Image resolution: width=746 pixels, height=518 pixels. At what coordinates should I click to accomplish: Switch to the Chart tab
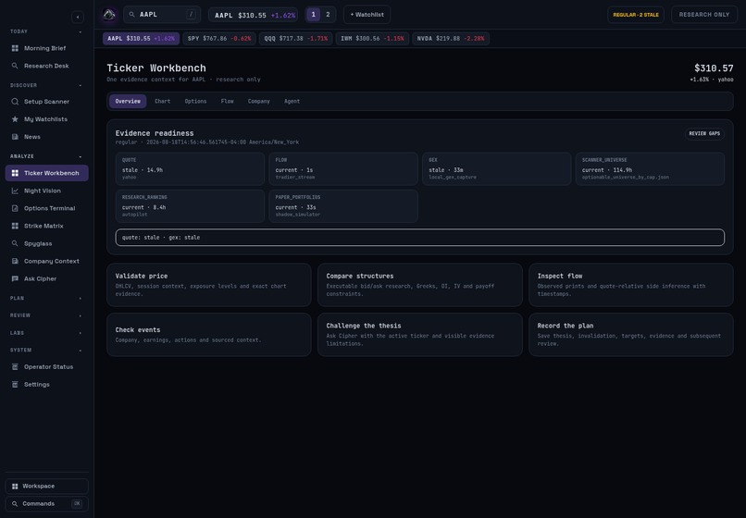(x=162, y=102)
